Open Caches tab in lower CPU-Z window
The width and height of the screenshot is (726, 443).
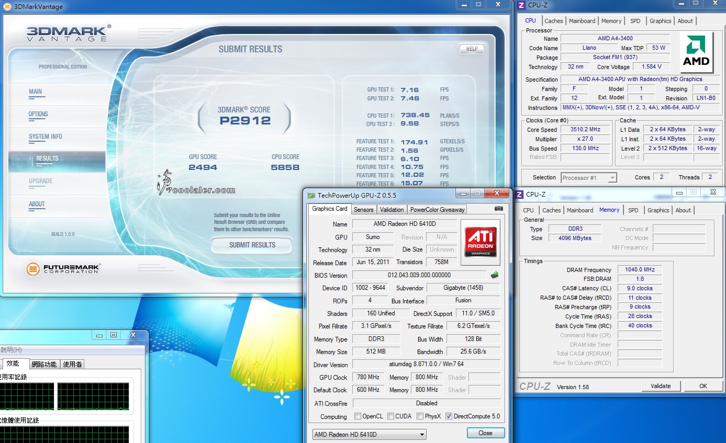click(x=551, y=210)
